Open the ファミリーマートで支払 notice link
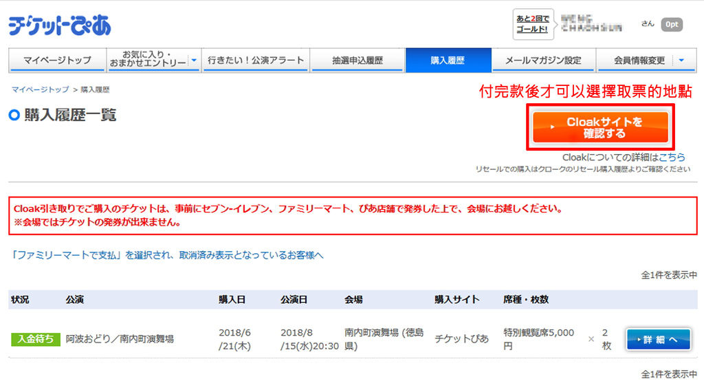Screen dimensions: 704x390 coord(166,255)
